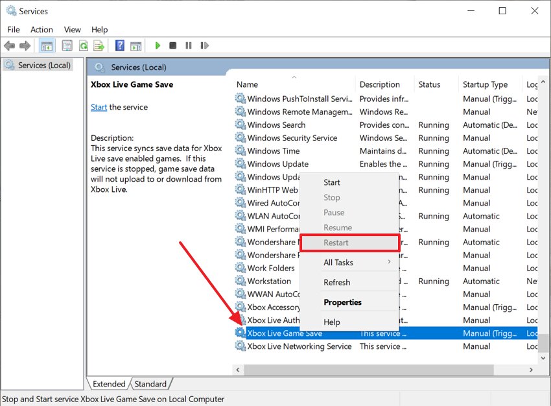Viewport: 551px width, 406px height.
Task: Open the Help menu in the menu bar
Action: 99,30
